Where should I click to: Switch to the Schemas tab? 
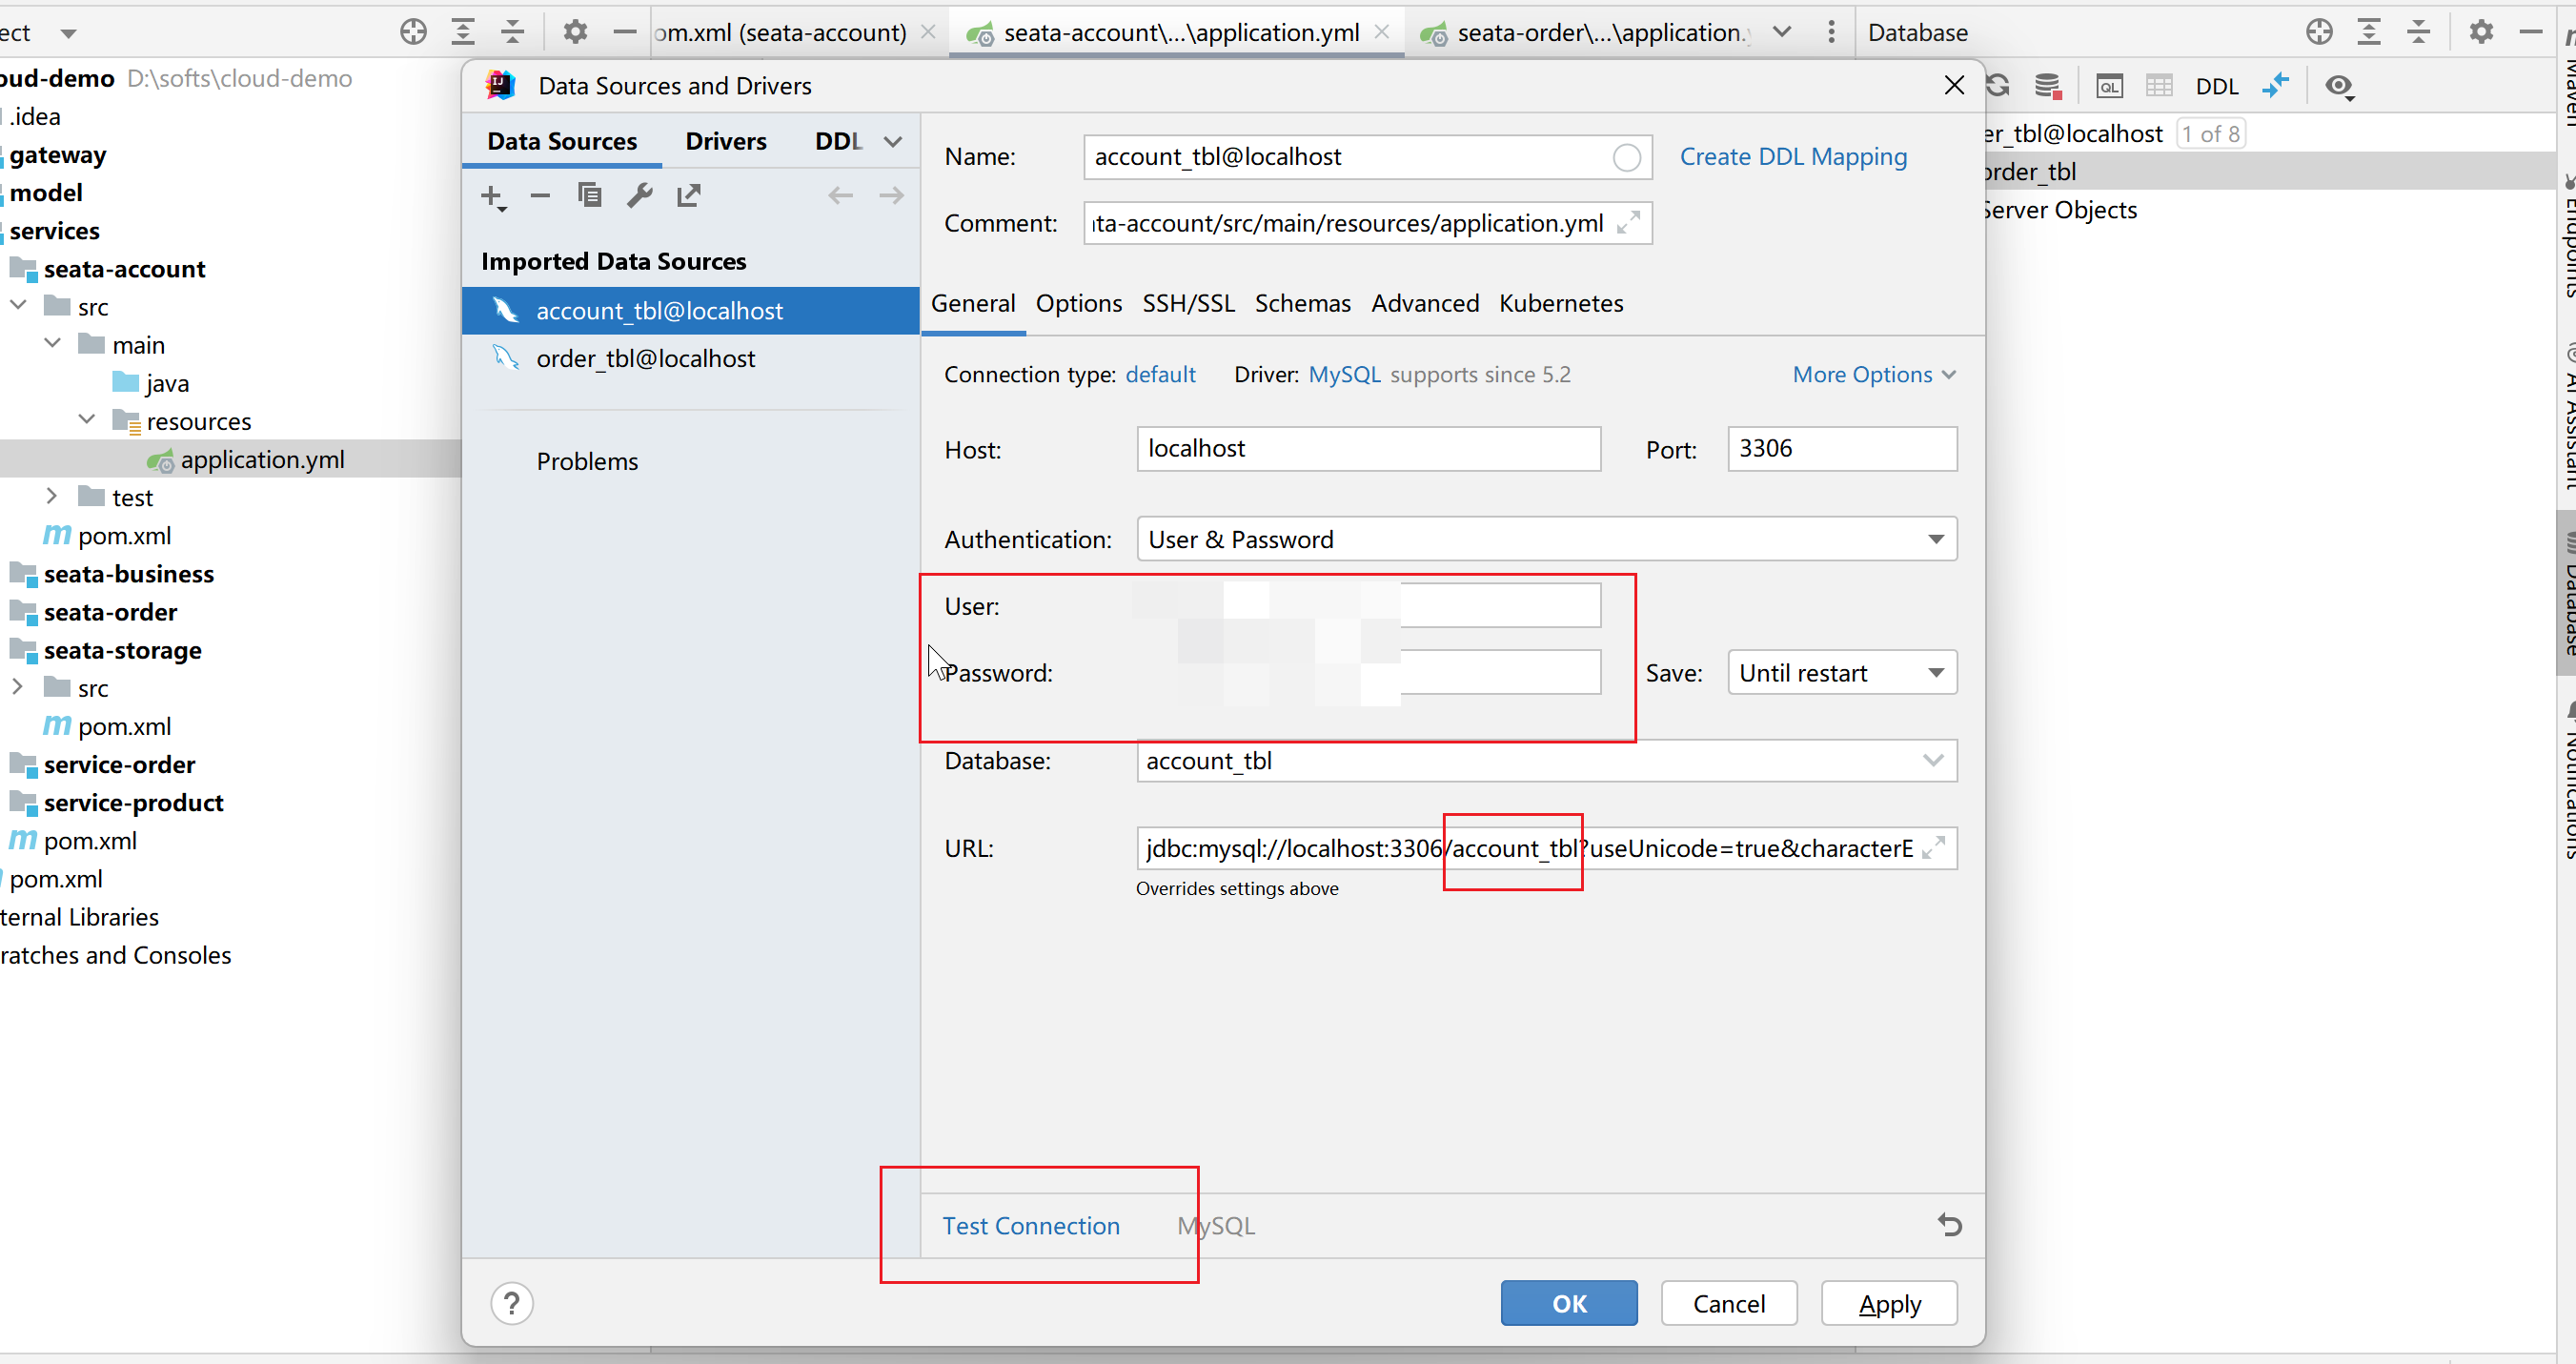(x=1302, y=303)
